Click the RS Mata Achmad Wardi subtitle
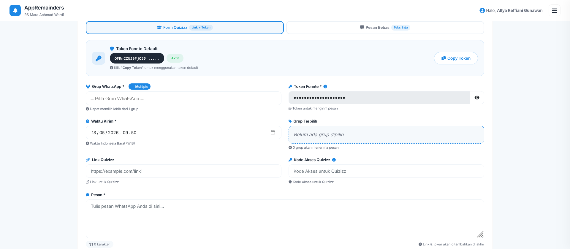This screenshot has height=249, width=570. (x=44, y=15)
